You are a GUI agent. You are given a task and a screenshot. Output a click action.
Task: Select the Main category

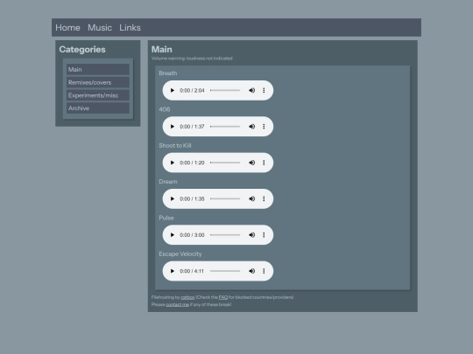coord(98,70)
